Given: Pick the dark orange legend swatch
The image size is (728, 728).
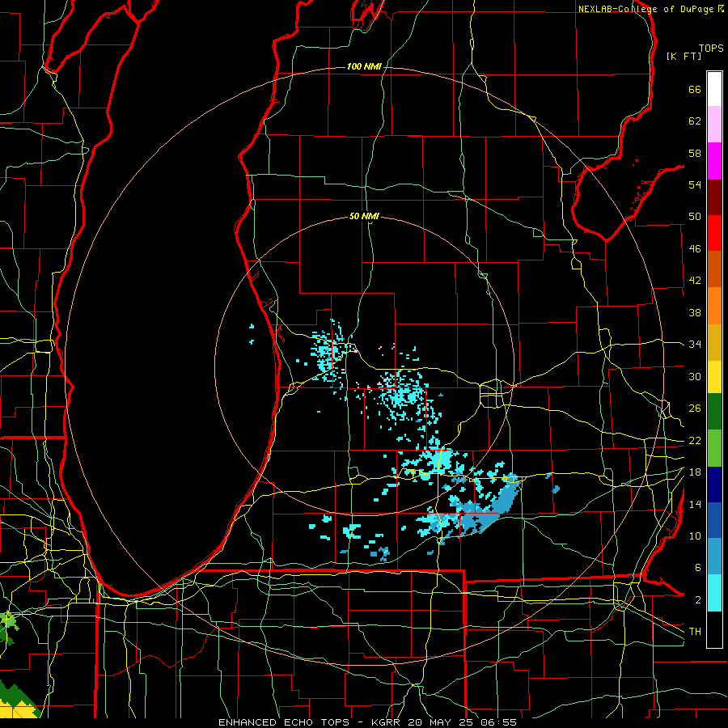Looking at the screenshot, I should [714, 269].
